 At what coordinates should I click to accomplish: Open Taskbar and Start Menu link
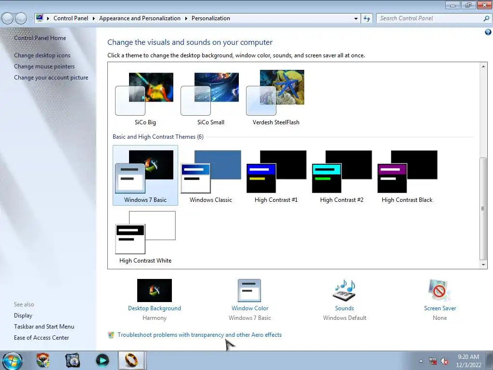[x=44, y=327]
